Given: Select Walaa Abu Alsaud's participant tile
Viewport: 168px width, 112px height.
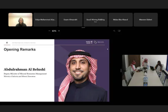Looking at the screenshot, I should [x=120, y=20].
